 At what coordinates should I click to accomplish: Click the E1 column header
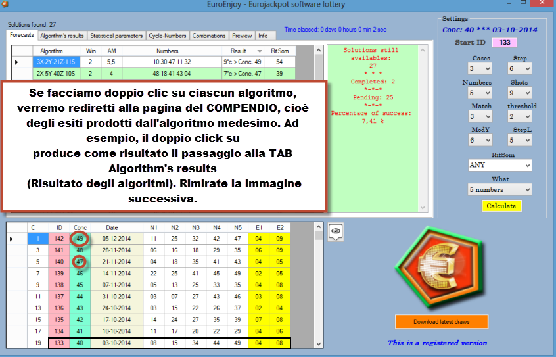[259, 227]
